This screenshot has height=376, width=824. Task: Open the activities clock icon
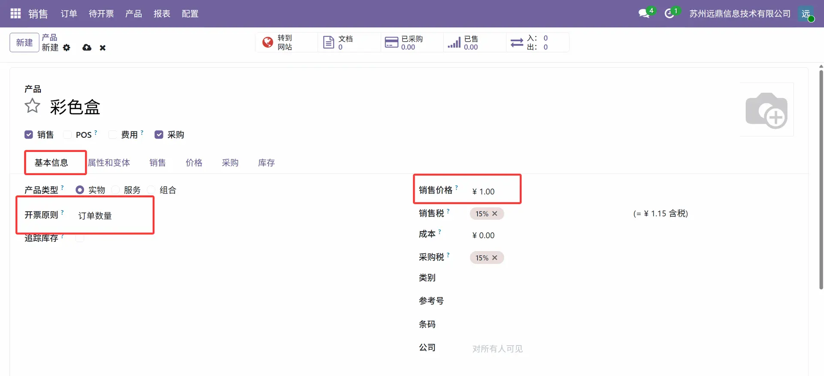(x=669, y=14)
